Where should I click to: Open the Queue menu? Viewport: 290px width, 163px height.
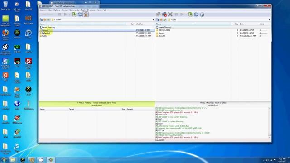pyautogui.click(x=65, y=10)
